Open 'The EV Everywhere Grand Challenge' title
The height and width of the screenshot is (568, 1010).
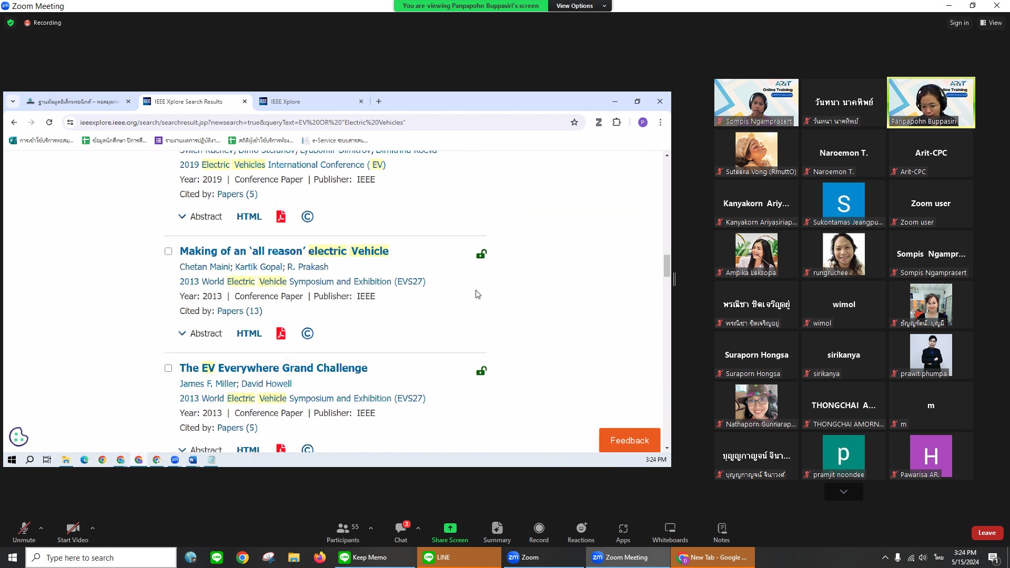click(x=274, y=368)
